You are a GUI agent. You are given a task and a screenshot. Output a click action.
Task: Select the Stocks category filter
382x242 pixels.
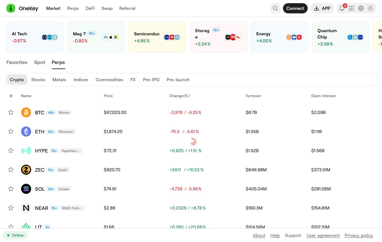(x=38, y=80)
